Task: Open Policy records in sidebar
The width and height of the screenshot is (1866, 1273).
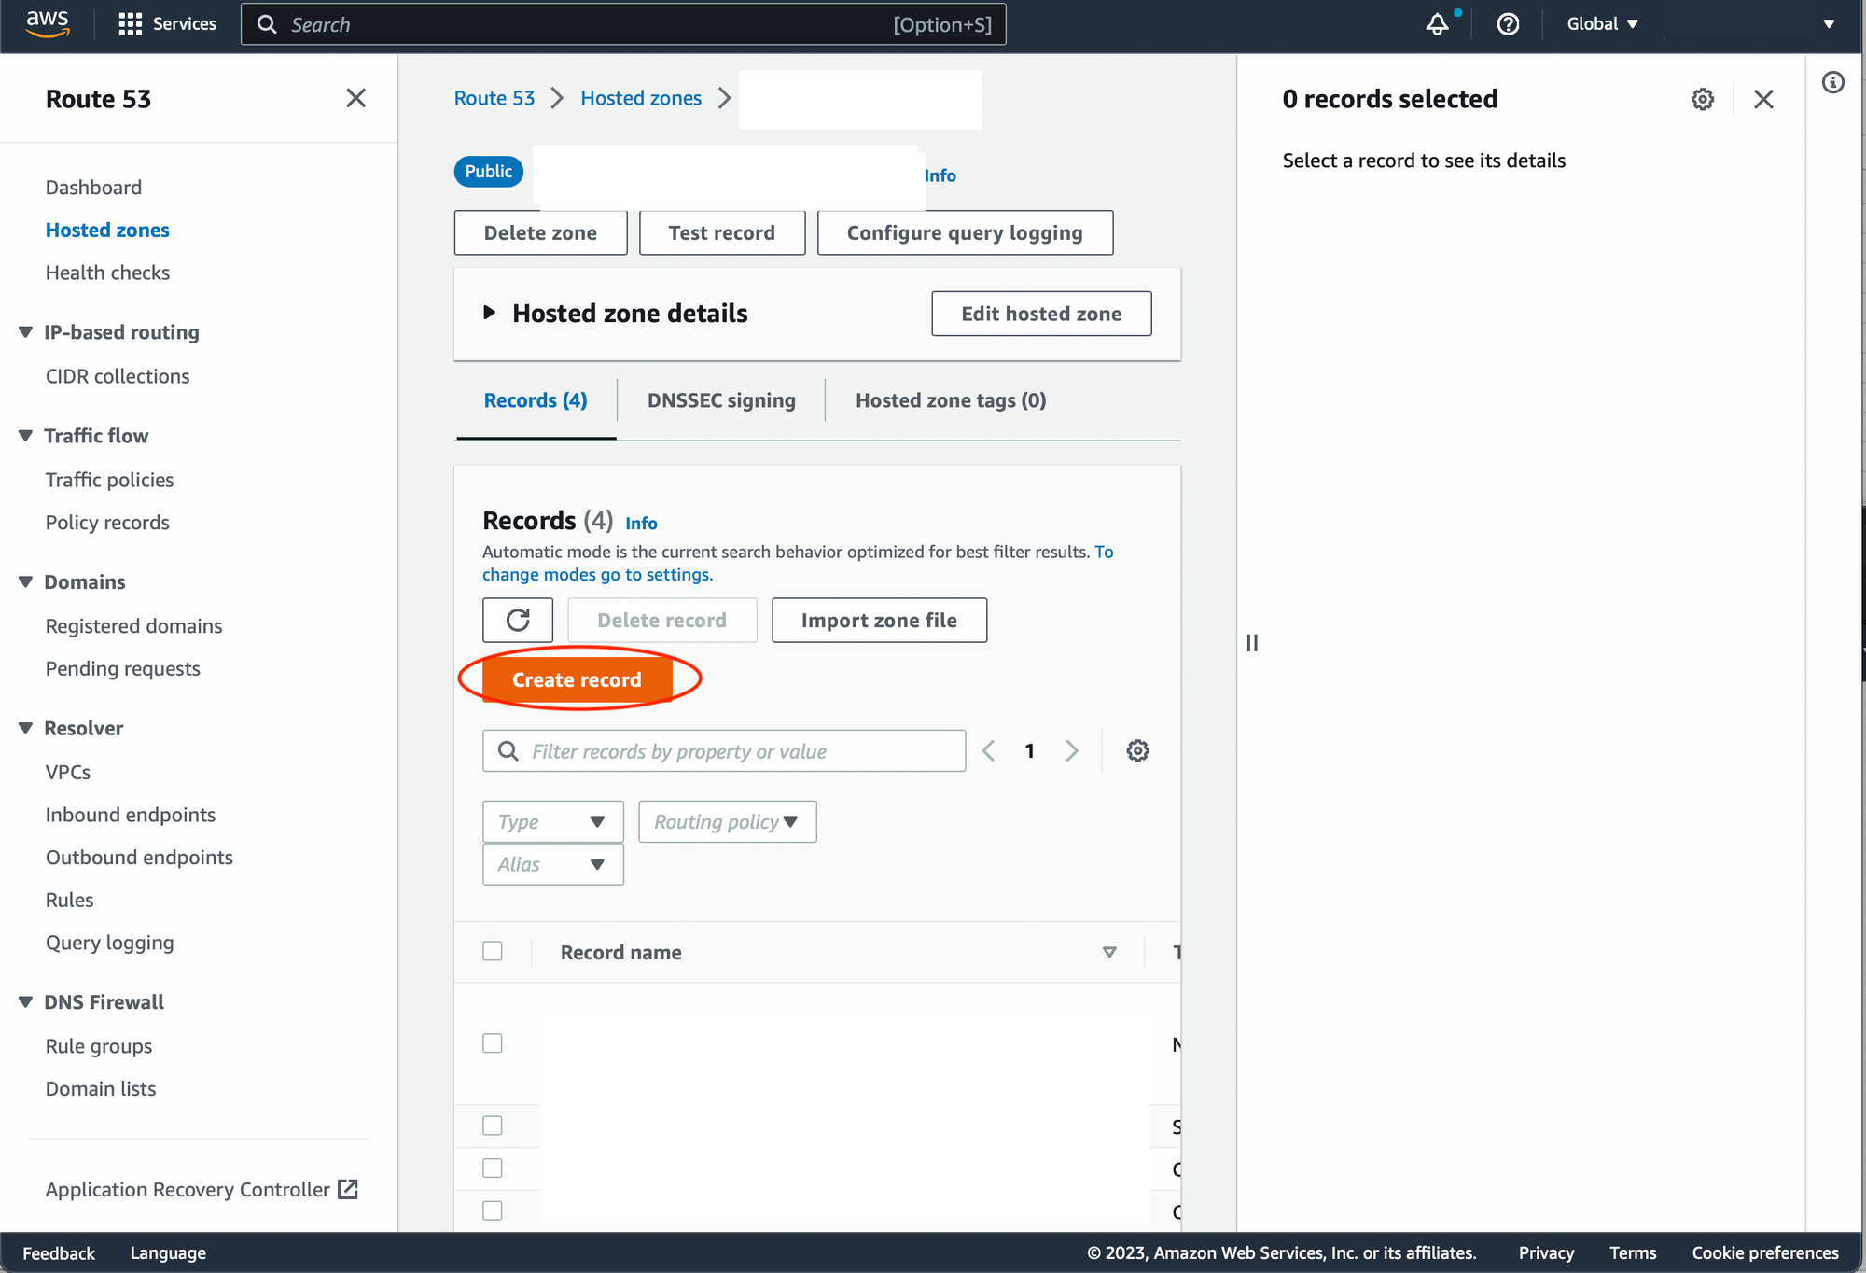Action: click(x=107, y=523)
